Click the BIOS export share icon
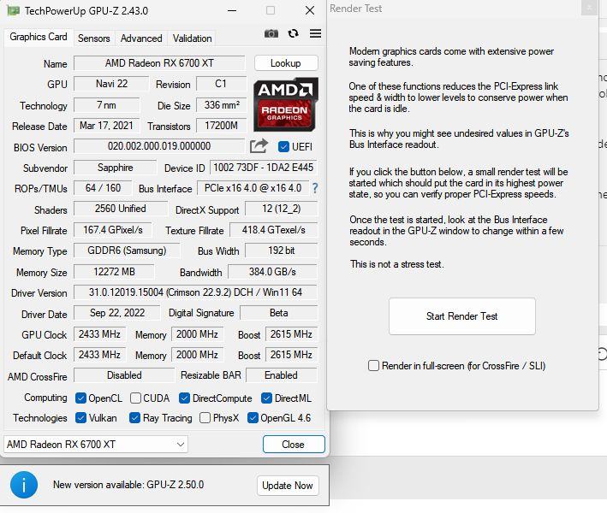 [x=259, y=146]
